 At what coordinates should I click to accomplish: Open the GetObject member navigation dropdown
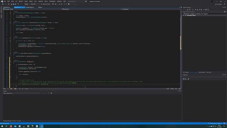[150, 9]
